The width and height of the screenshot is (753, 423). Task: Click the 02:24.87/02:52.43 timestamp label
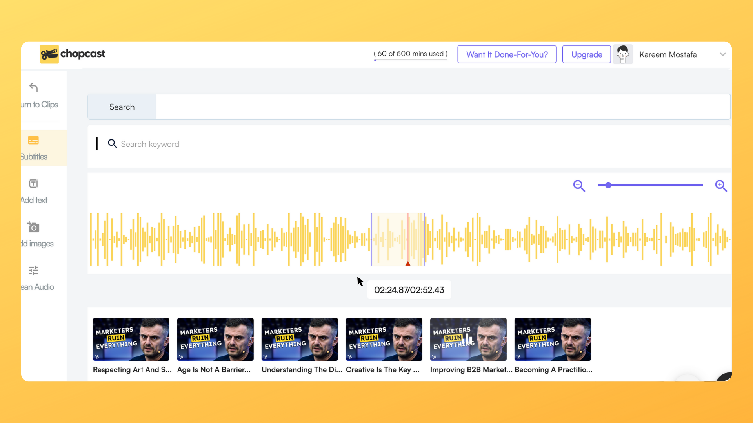409,290
